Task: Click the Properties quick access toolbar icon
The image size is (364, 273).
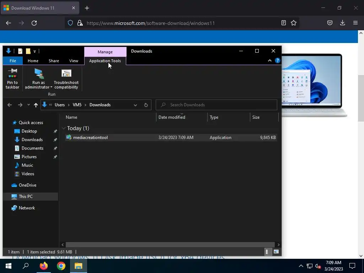Action: coord(20,51)
